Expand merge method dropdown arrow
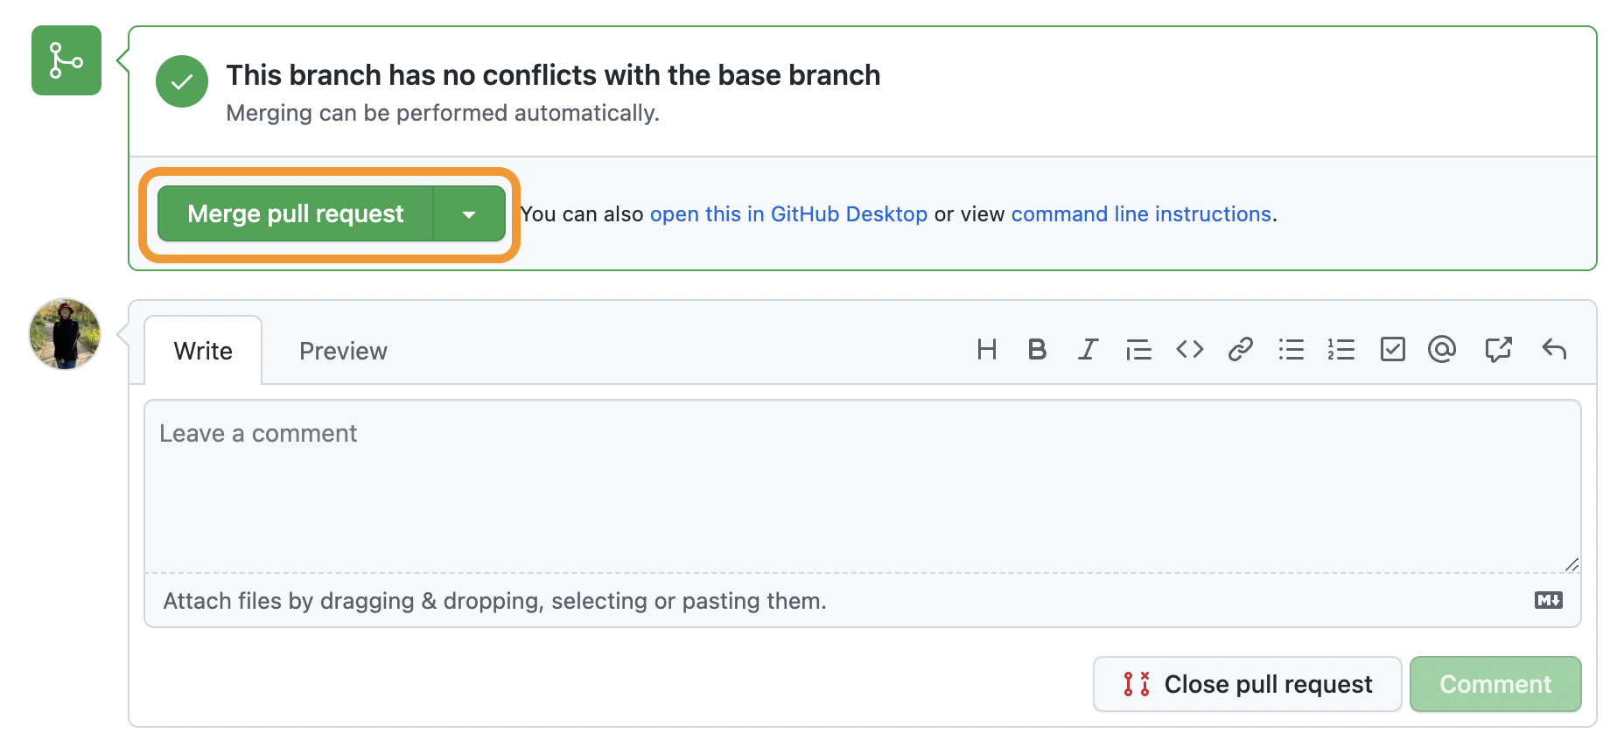The height and width of the screenshot is (740, 1624). click(469, 214)
